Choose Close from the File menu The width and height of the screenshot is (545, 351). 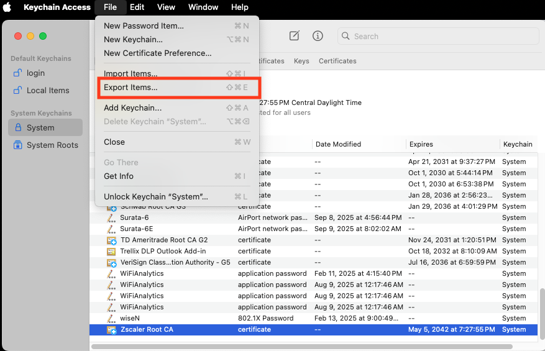[x=177, y=142]
